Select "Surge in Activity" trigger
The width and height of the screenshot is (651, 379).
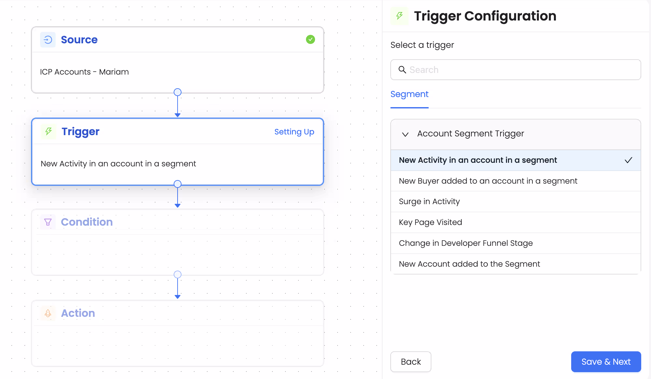coord(429,202)
